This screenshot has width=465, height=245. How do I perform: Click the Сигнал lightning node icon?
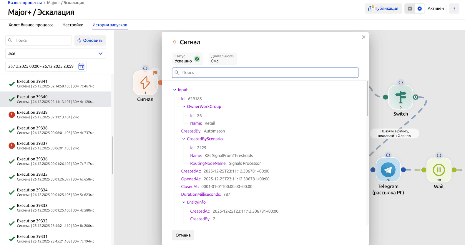[x=145, y=83]
